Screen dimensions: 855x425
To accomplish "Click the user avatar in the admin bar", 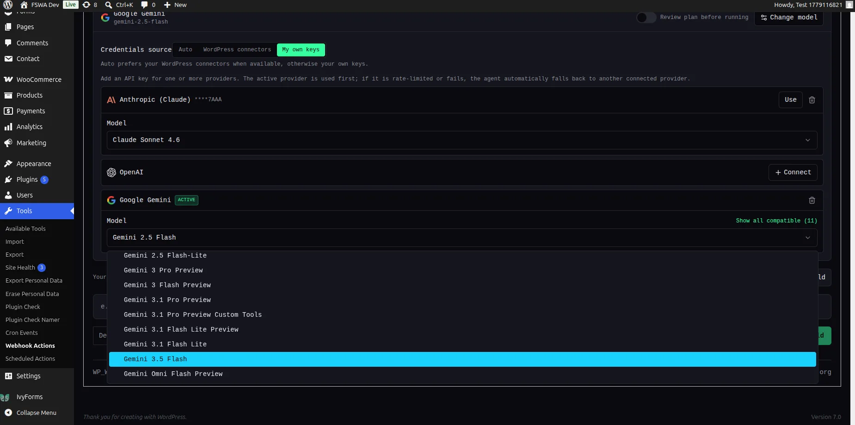I will [x=849, y=5].
